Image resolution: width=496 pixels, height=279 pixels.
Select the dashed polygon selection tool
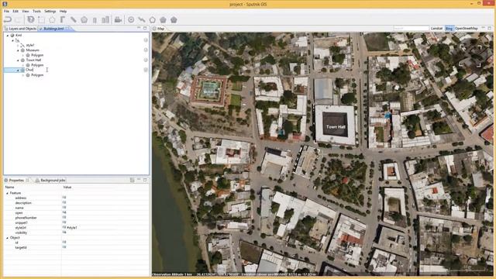point(52,19)
